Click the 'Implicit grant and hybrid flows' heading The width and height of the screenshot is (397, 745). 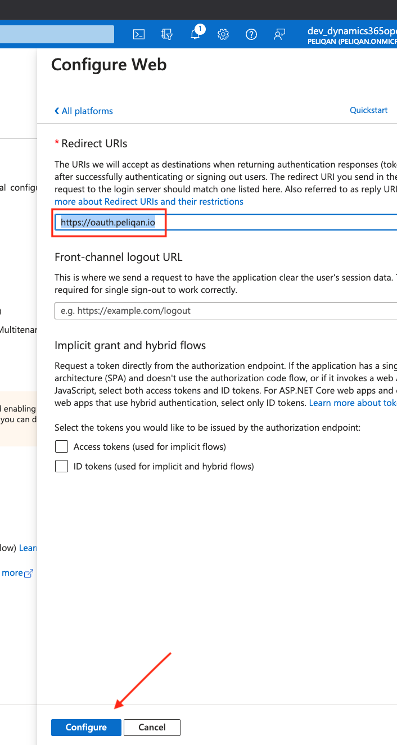[130, 345]
